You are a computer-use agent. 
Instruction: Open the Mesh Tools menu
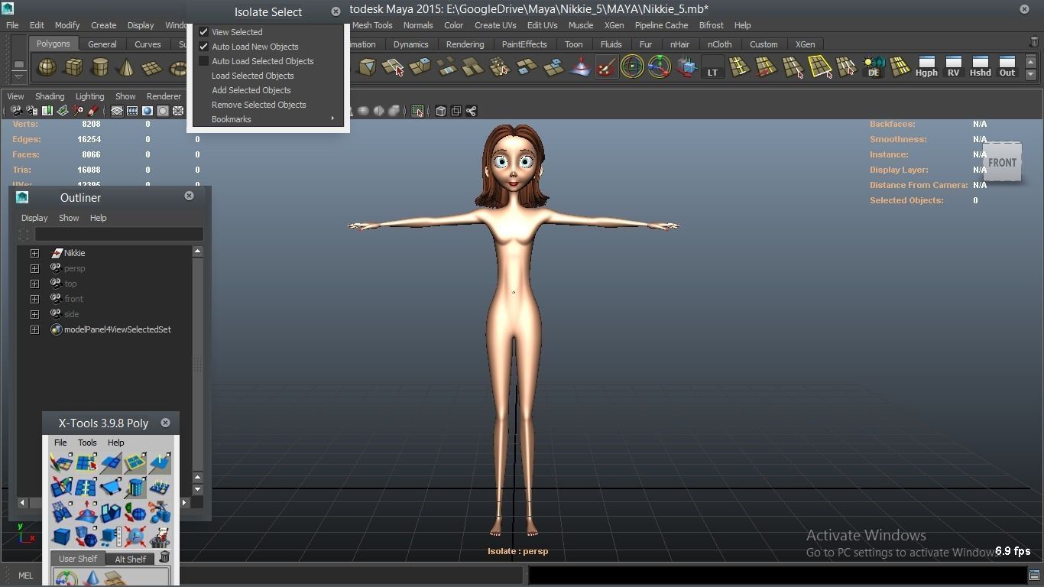click(x=372, y=25)
